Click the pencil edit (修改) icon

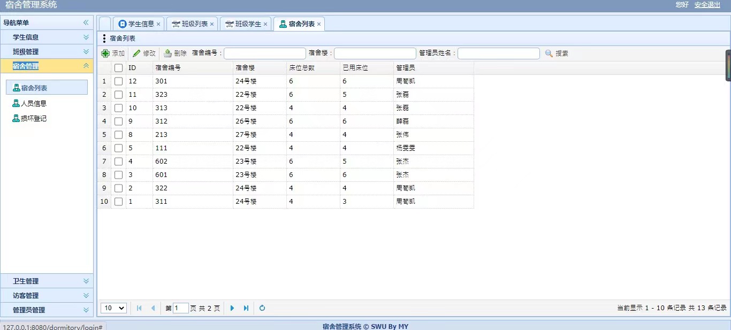(x=136, y=53)
